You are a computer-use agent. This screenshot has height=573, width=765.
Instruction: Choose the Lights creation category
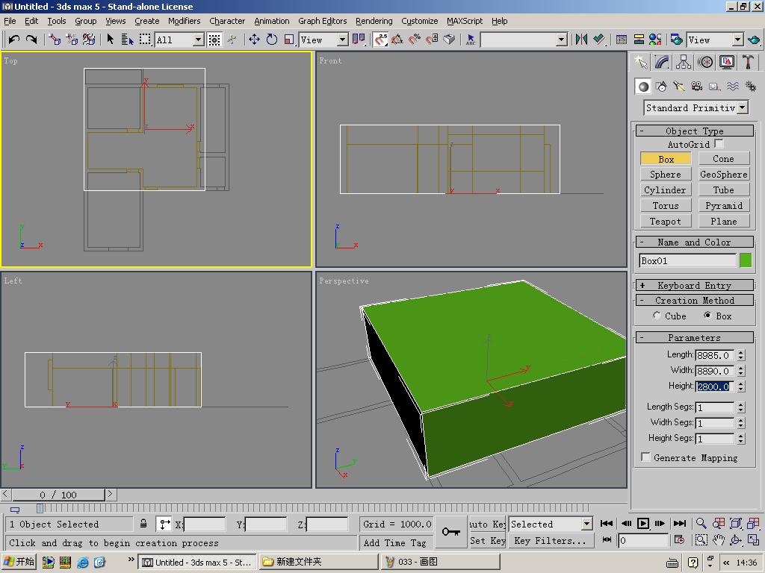click(x=678, y=87)
